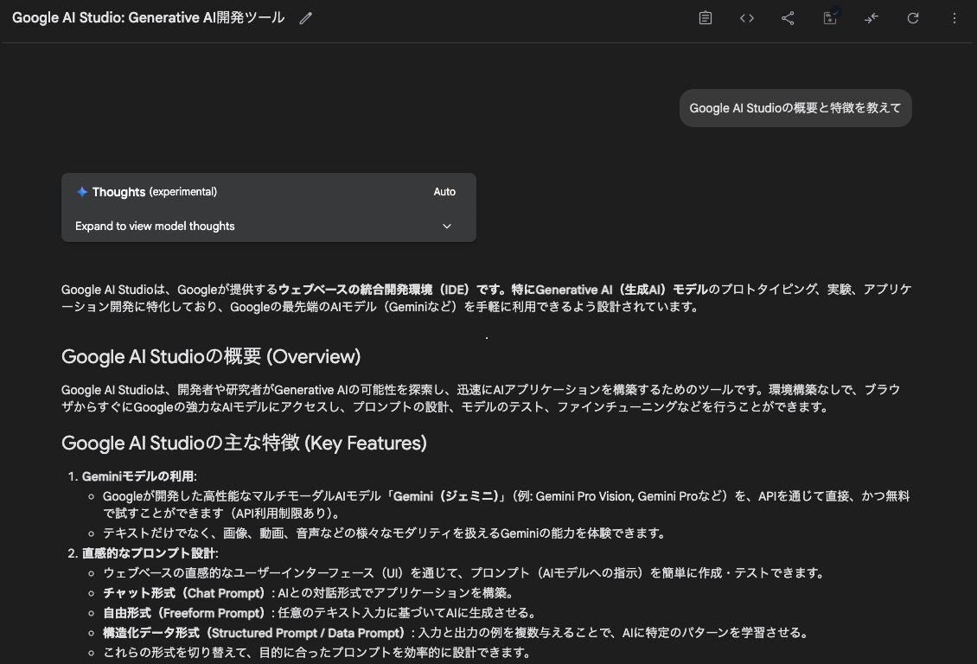Viewport: 977px width, 664px height.
Task: Click bold text ウェブベースの統合開発環境 in intro
Action: [355, 290]
